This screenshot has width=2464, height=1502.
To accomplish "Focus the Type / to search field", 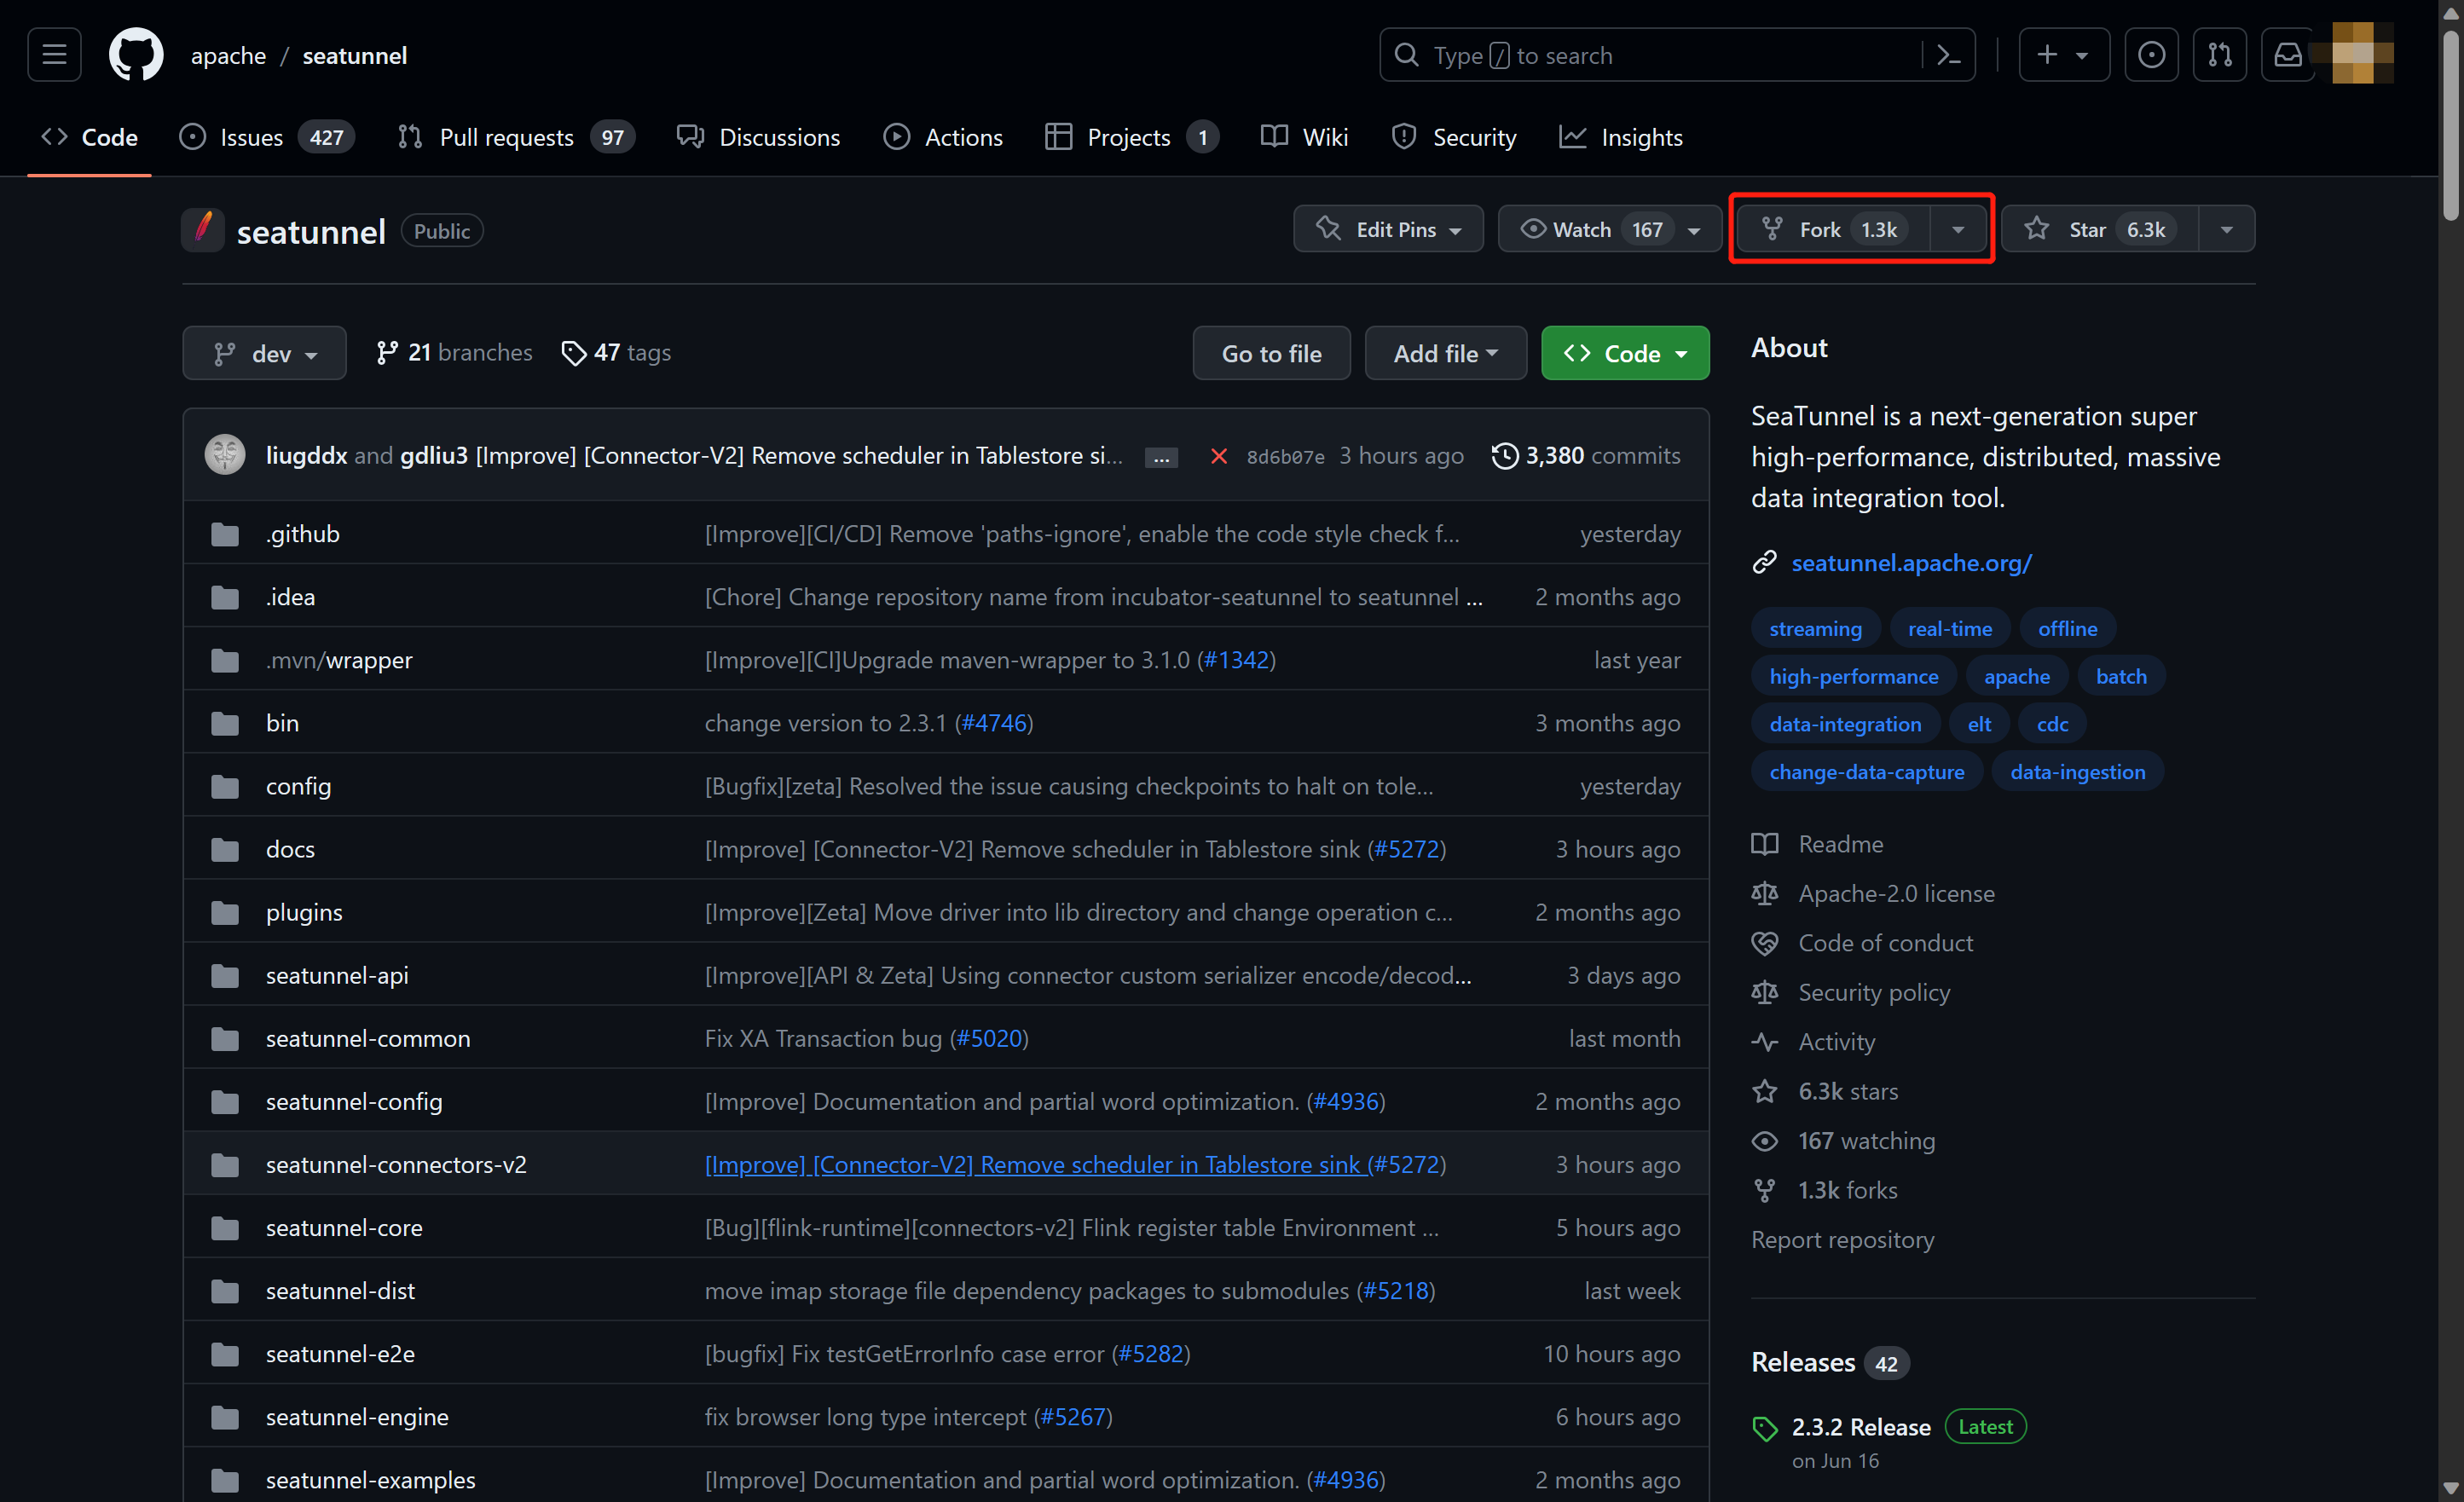I will [1660, 55].
